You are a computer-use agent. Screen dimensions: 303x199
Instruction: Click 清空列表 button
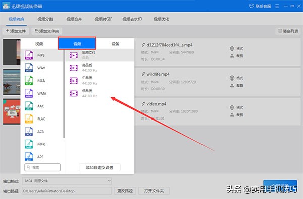288,31
